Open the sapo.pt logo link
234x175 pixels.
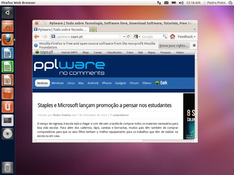[44, 52]
